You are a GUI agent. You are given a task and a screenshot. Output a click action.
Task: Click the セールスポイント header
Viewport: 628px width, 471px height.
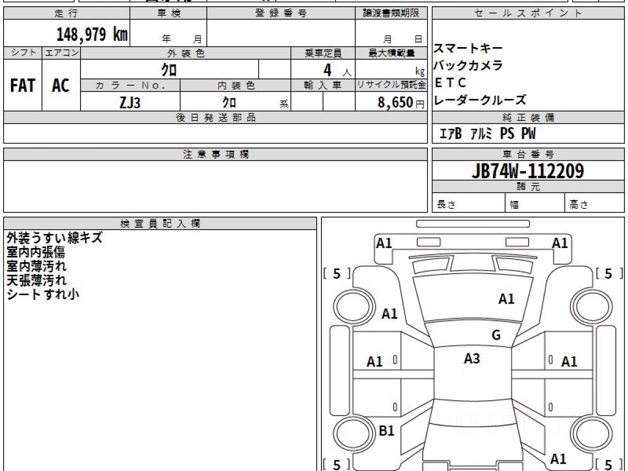point(529,14)
